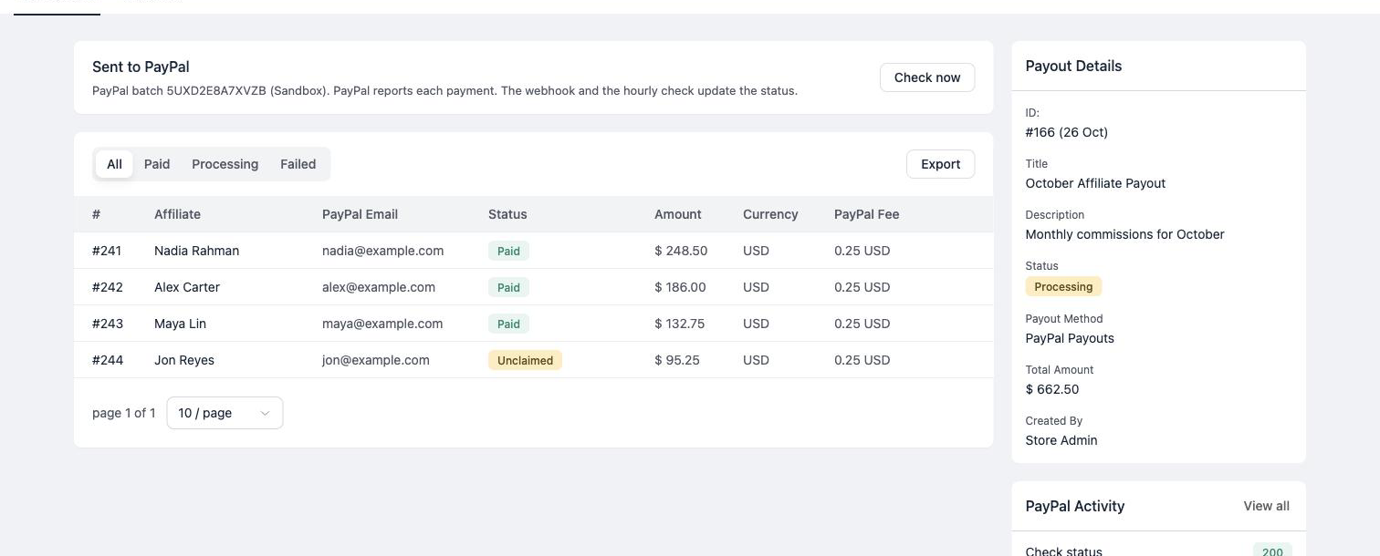The height and width of the screenshot is (556, 1380).
Task: Click page 1 of 1 indicator
Action: pos(124,413)
